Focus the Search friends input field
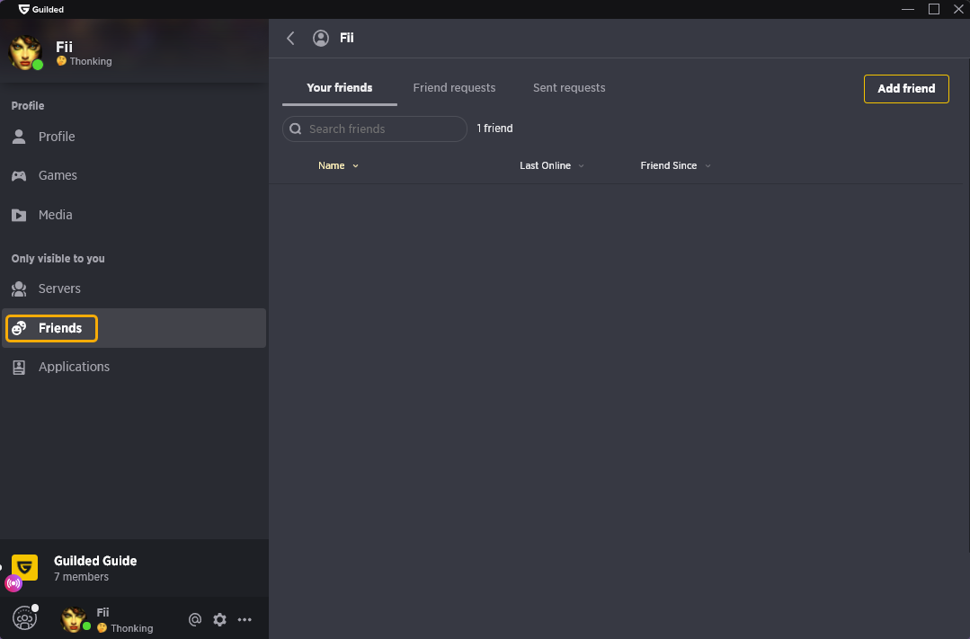 click(374, 129)
